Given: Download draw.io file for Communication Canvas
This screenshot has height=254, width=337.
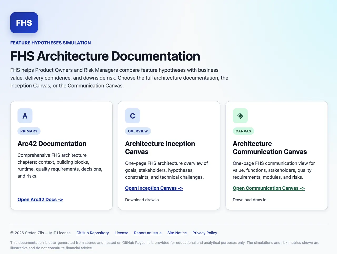Looking at the screenshot, I should coord(250,200).
